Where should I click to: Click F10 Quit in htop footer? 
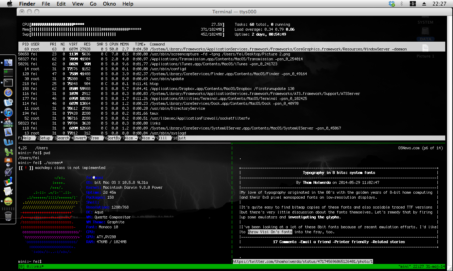click(179, 138)
